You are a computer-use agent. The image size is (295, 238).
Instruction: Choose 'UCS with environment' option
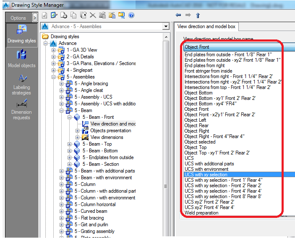(x=206, y=169)
